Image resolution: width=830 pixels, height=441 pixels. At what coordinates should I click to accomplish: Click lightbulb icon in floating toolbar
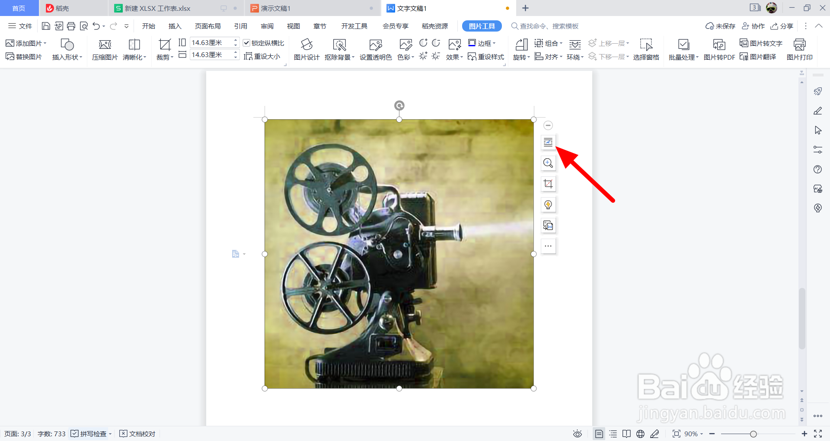point(548,205)
